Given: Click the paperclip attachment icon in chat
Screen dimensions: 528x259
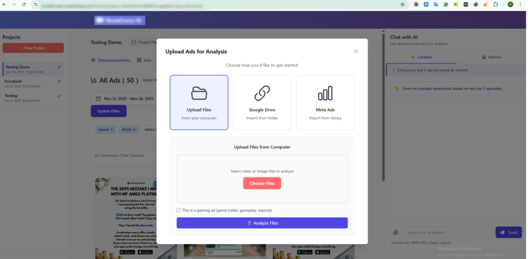Looking at the screenshot, I should tap(395, 232).
